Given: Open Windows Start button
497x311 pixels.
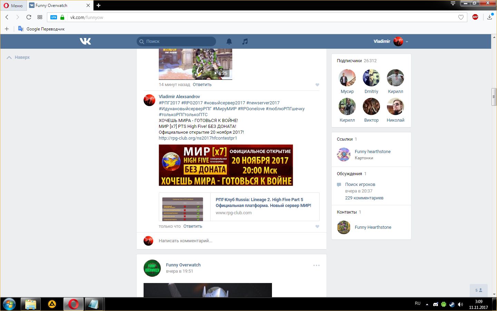Looking at the screenshot, I should coord(9,304).
